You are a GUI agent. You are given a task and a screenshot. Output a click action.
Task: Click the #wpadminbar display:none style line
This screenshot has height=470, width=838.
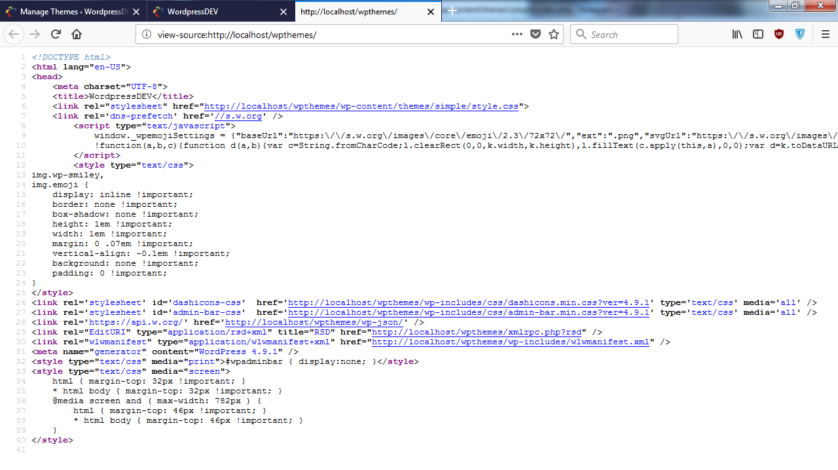tap(225, 361)
